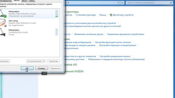Click the По умолчанию button
The width and height of the screenshot is (175, 98).
coord(34,61)
